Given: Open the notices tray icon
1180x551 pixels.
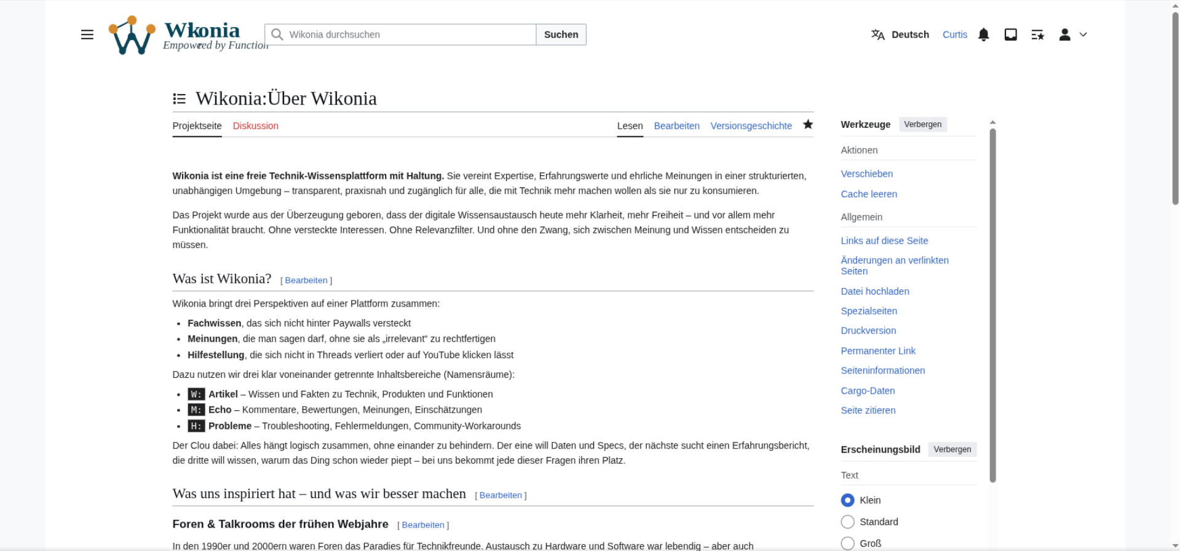Looking at the screenshot, I should [x=1010, y=35].
